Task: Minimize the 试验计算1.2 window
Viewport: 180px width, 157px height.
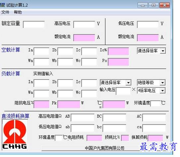Action: (x=143, y=5)
